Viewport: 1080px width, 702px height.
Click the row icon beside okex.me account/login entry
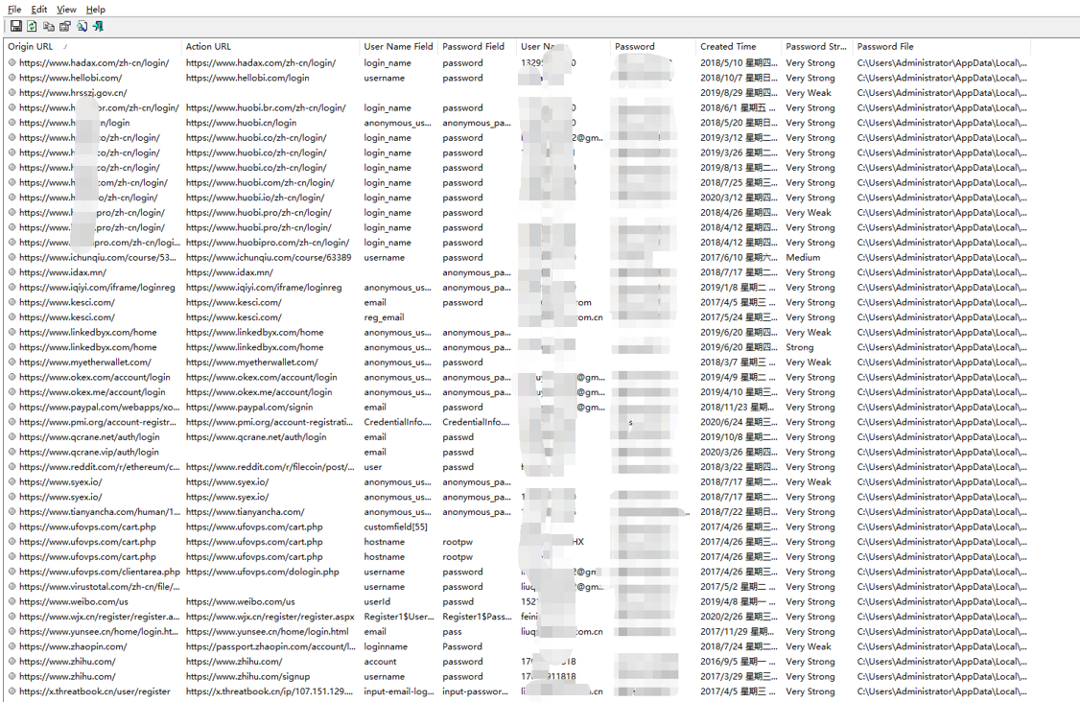click(12, 392)
